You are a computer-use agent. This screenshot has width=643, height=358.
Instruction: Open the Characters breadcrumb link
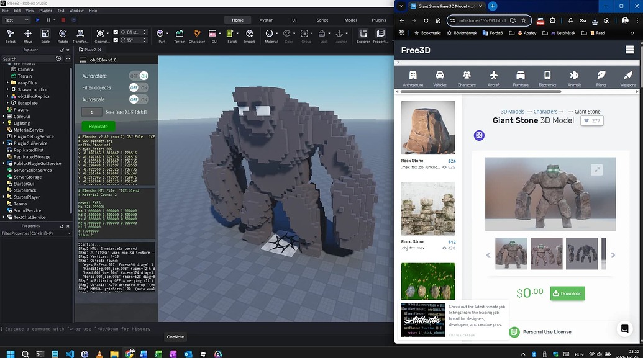[545, 112]
